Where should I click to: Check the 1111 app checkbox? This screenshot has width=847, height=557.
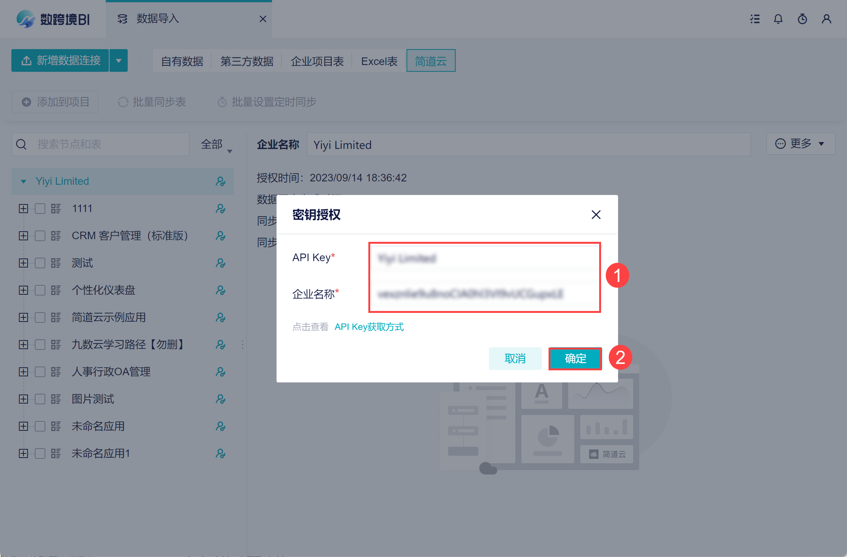[x=40, y=209]
